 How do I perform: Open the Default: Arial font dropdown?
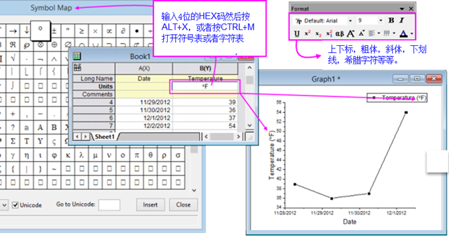350,20
